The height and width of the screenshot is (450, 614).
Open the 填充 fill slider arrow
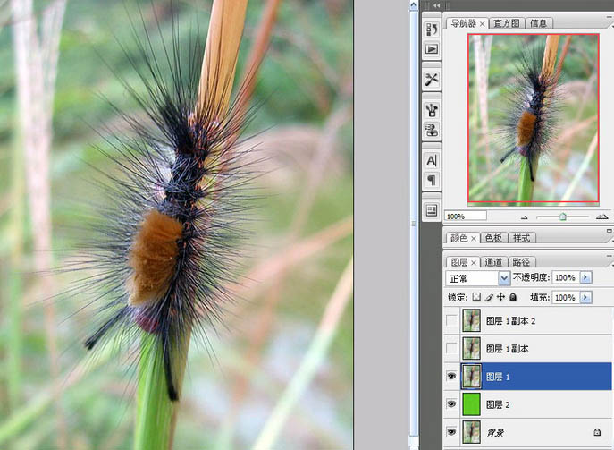586,297
